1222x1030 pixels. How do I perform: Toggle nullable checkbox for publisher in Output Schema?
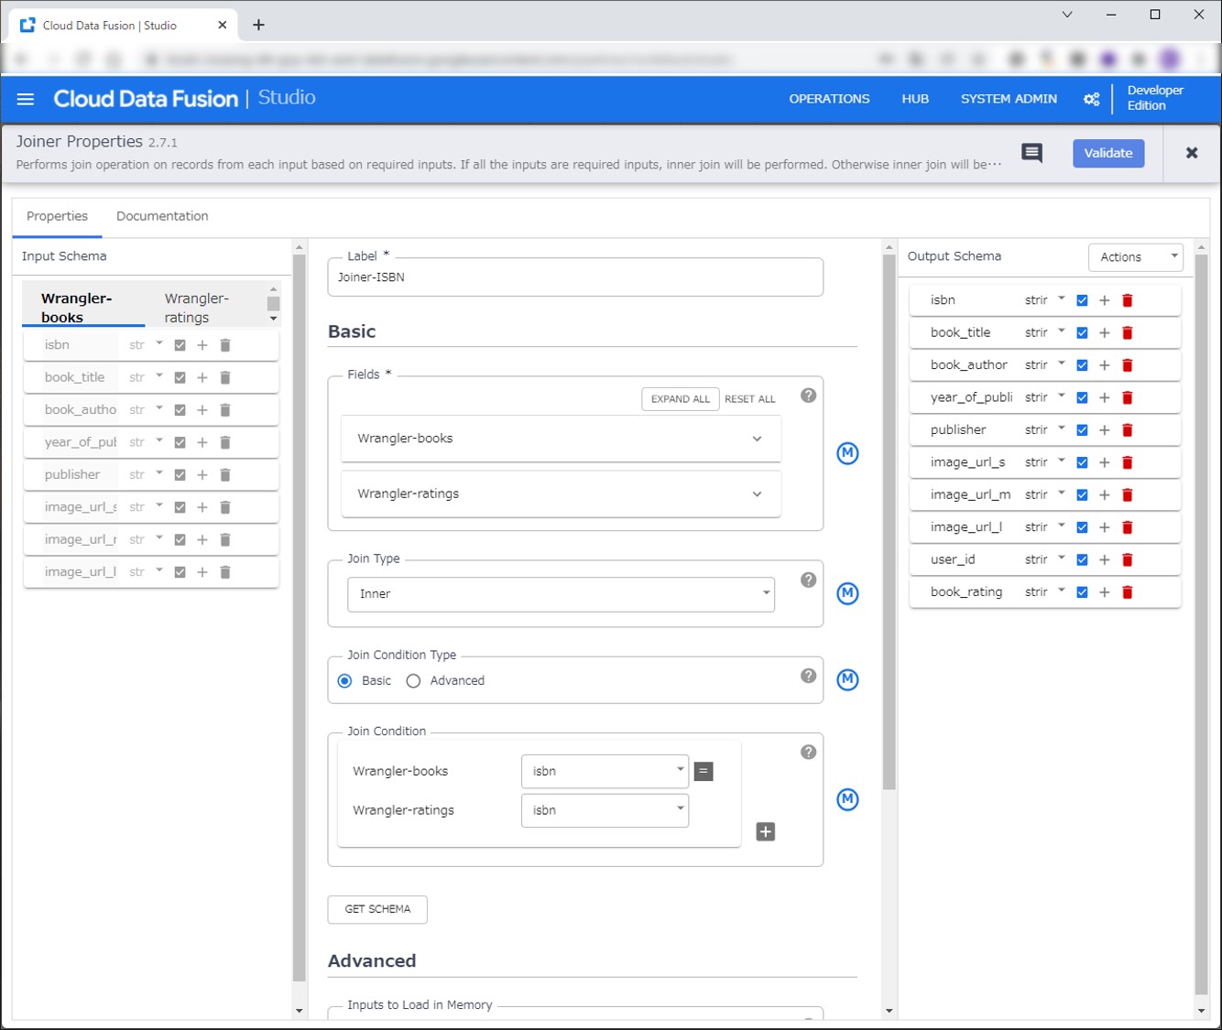pyautogui.click(x=1082, y=430)
